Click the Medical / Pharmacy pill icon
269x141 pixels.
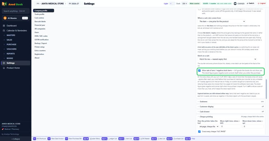(3, 129)
